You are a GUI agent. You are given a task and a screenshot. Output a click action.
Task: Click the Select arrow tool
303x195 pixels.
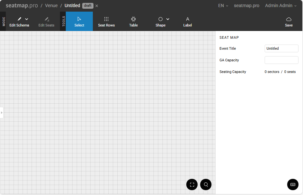click(x=79, y=21)
